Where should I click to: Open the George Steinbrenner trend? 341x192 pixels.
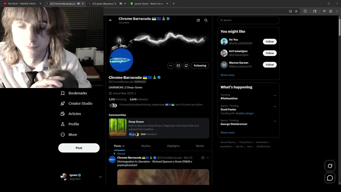click(234, 124)
